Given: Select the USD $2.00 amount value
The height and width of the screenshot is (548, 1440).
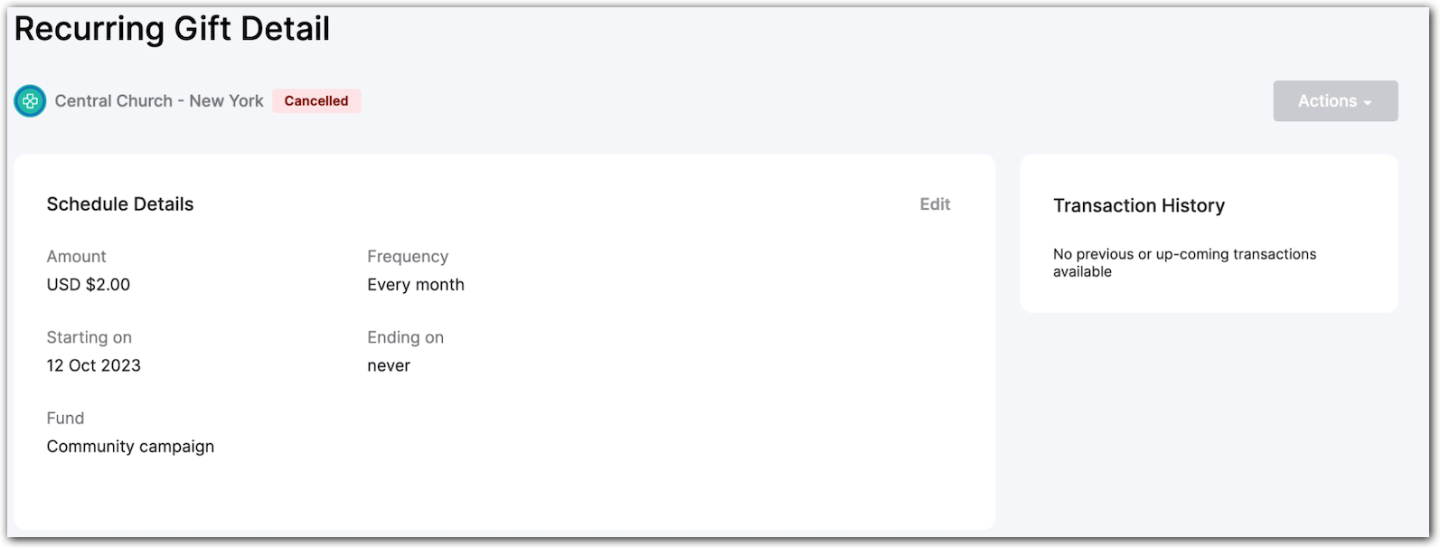Looking at the screenshot, I should coord(89,284).
